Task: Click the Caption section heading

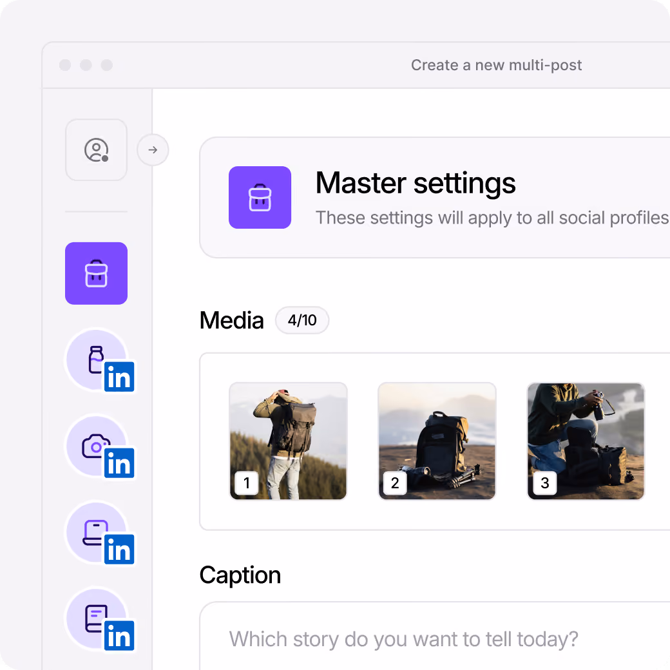Action: tap(240, 575)
